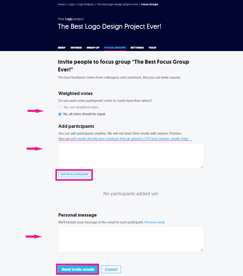The image size is (243, 276).
Task: Switch to the BRIEF tab
Action: [x=62, y=48]
